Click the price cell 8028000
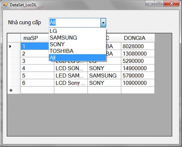Viewport: 182px width, 147px height. tap(138, 46)
